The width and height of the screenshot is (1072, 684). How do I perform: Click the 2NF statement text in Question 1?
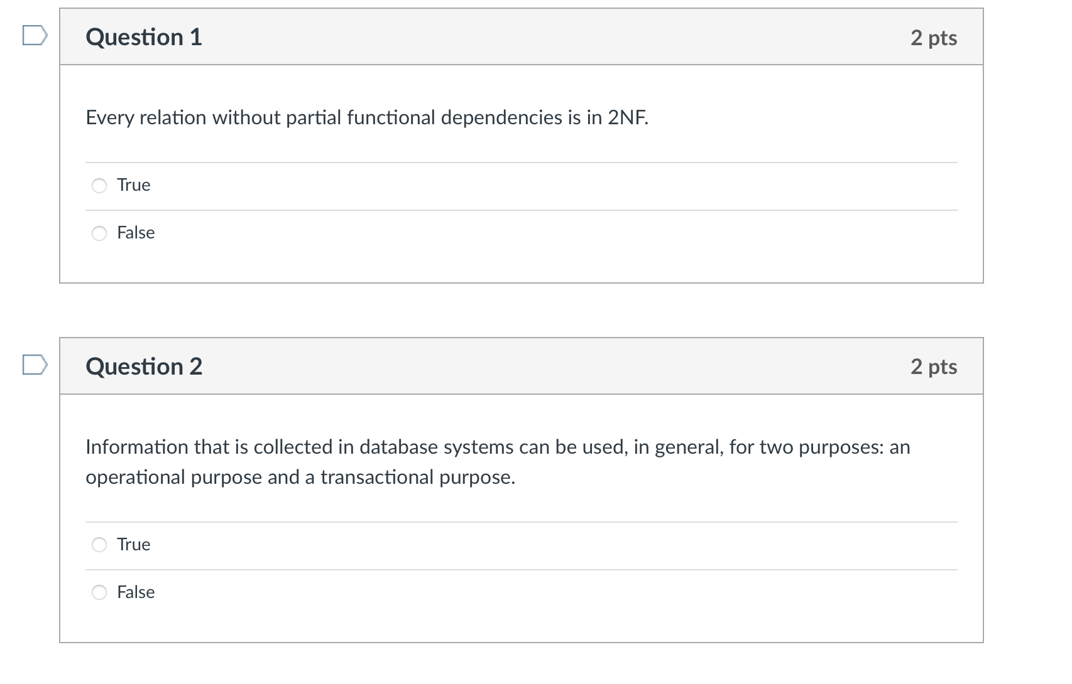(366, 117)
